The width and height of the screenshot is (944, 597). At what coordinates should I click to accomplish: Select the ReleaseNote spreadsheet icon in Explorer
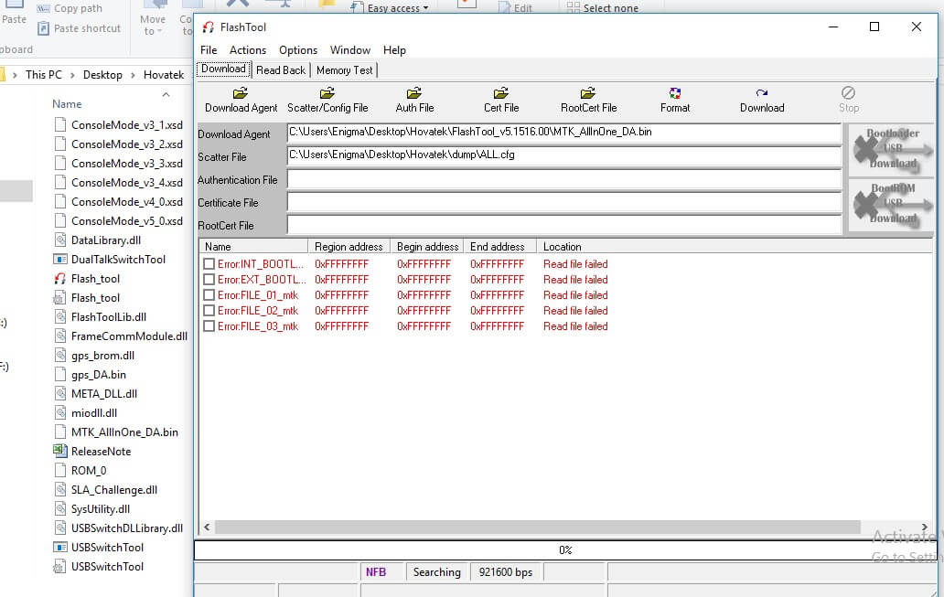point(60,451)
